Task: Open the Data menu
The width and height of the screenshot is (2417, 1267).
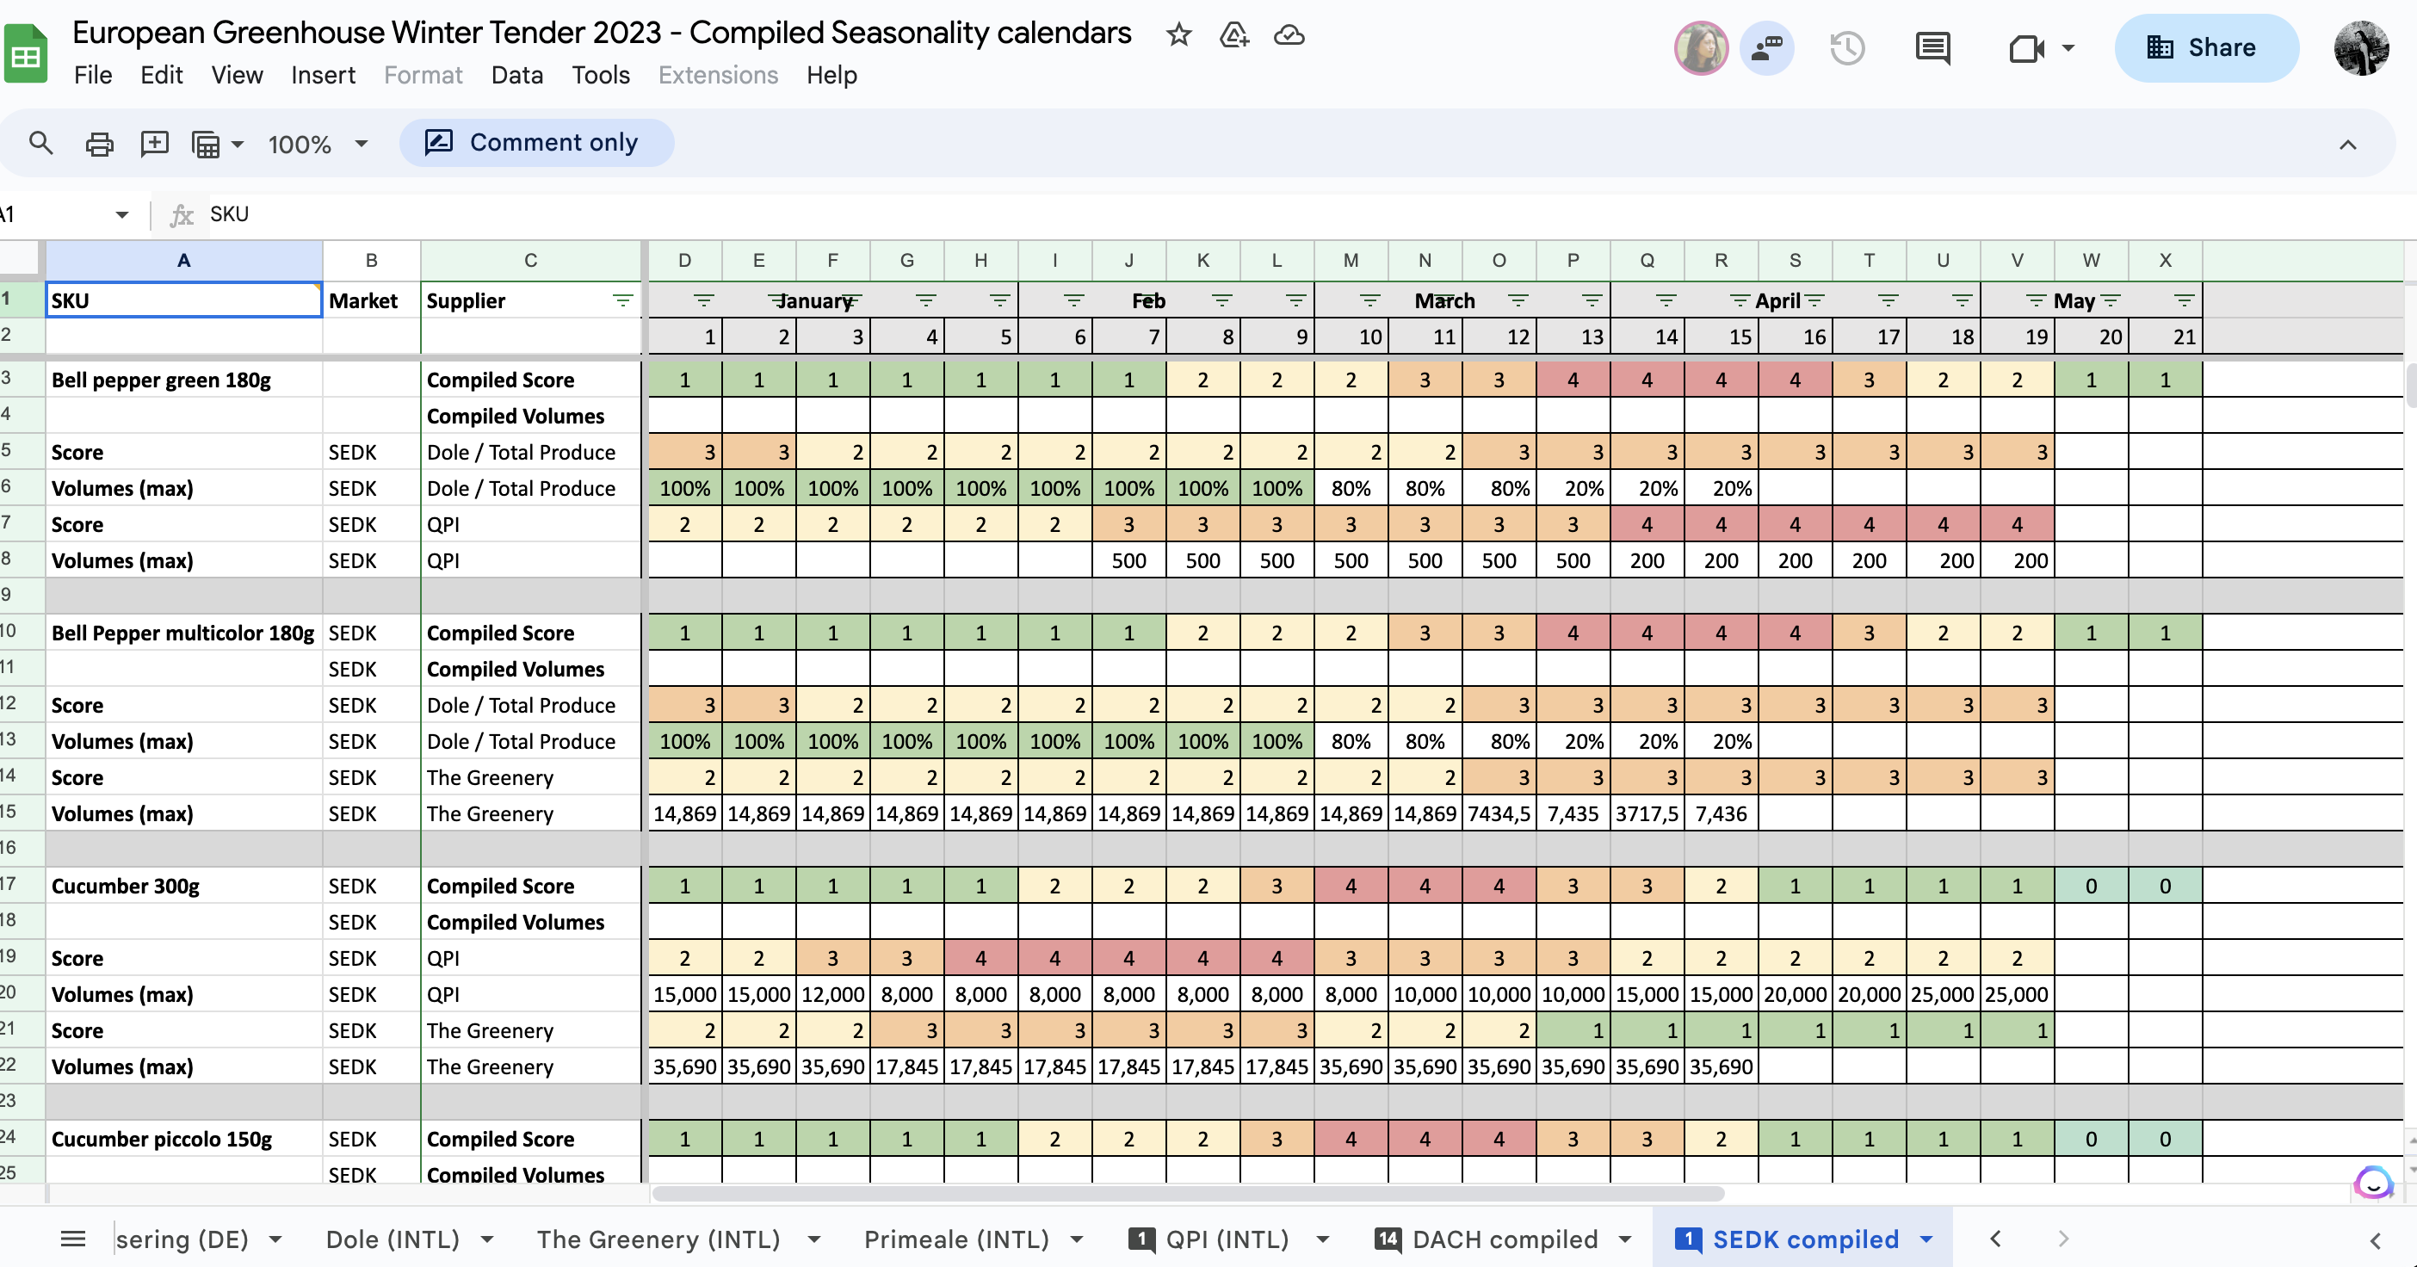Action: [x=516, y=75]
